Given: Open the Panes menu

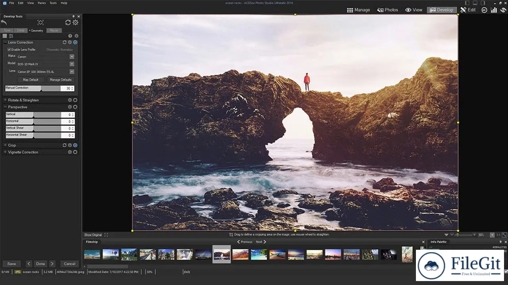Looking at the screenshot, I should (x=42, y=3).
